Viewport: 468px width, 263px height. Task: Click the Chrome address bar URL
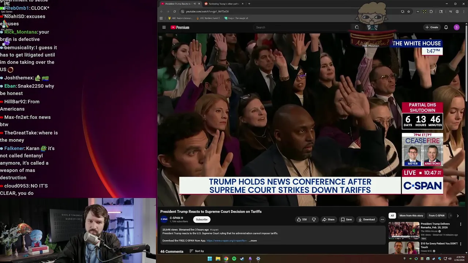coord(207,11)
